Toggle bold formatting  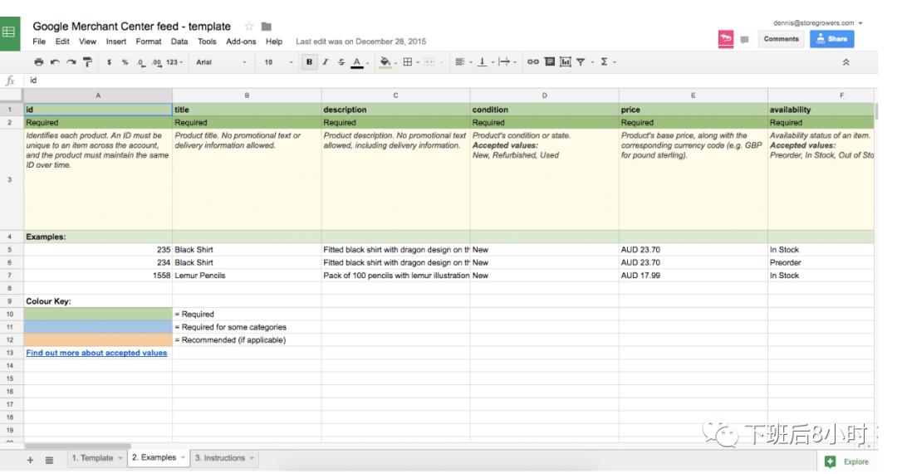coord(310,62)
